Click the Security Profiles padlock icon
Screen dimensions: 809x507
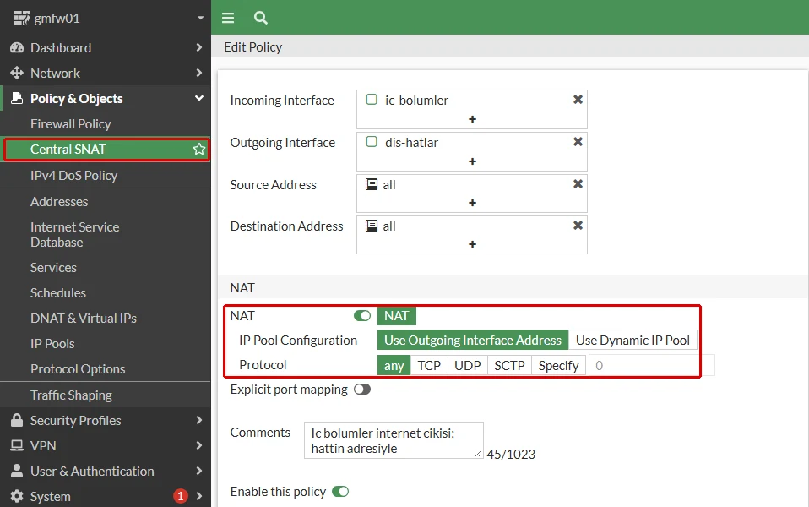(17, 420)
